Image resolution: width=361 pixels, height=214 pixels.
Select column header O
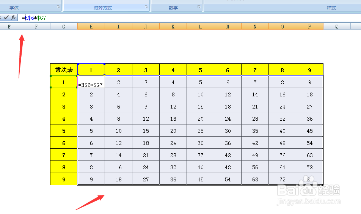[x=282, y=27]
